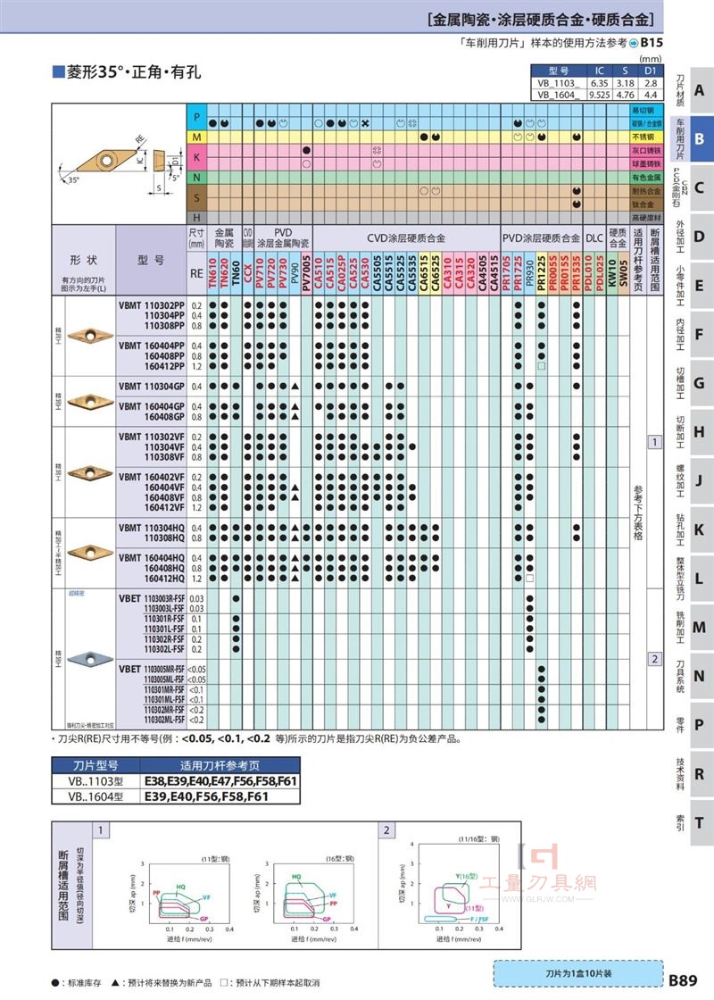The width and height of the screenshot is (714, 1000).
Task: Click the blue P material row label
Action: pyautogui.click(x=196, y=117)
